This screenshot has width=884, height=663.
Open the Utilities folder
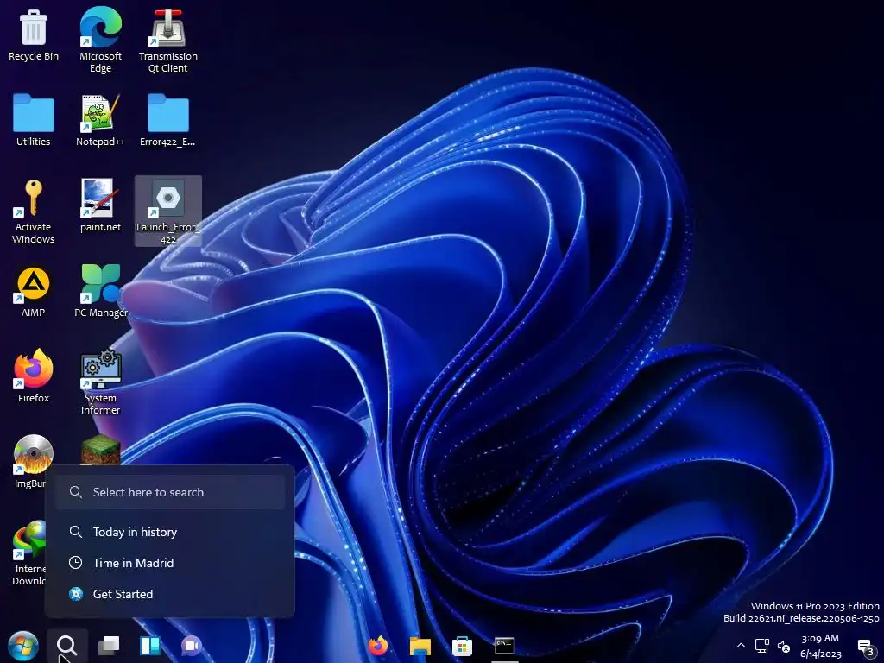pos(34,119)
